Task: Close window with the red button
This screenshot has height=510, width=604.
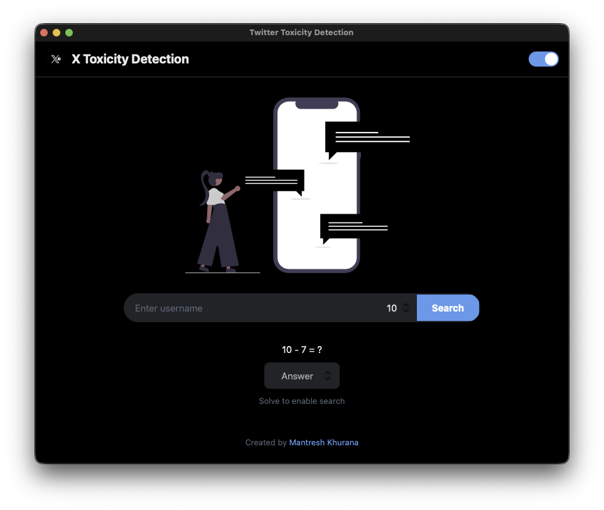Action: (44, 33)
